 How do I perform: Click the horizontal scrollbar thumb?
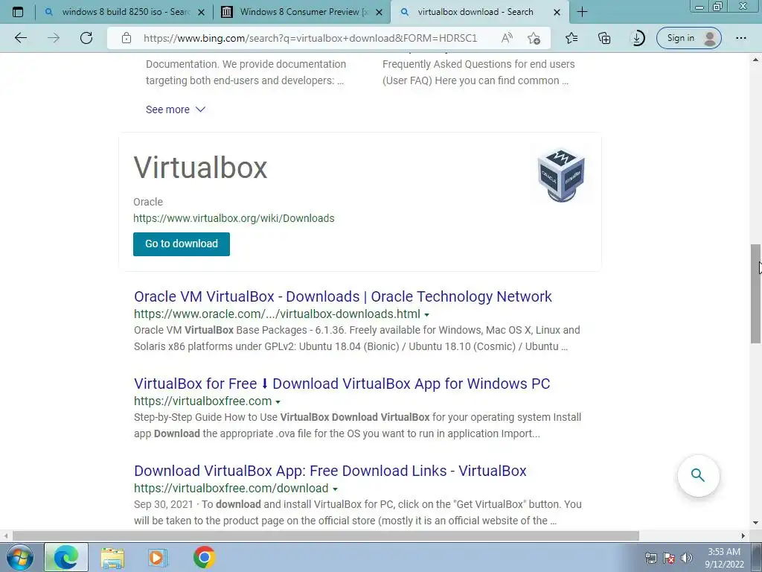click(x=326, y=536)
